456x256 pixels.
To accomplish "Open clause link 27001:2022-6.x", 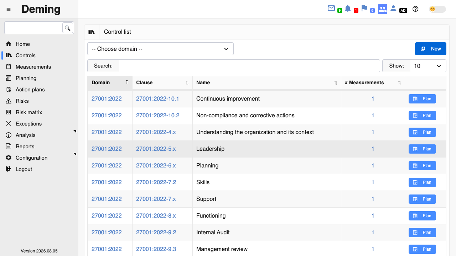I will pyautogui.click(x=156, y=166).
